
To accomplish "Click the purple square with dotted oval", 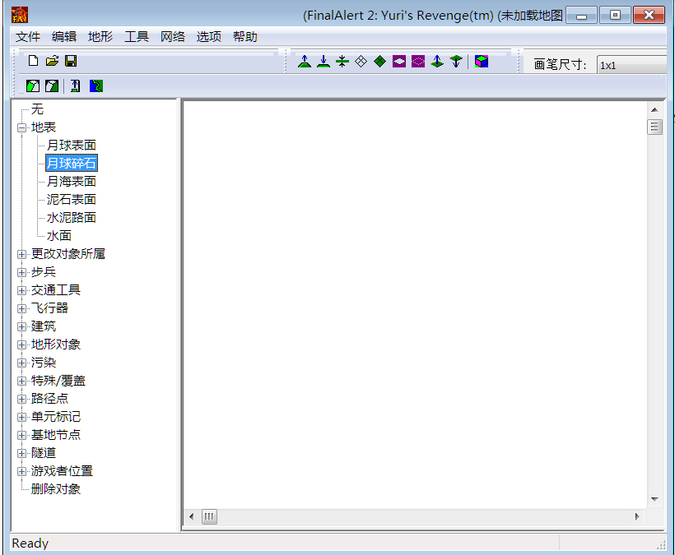I will [418, 62].
